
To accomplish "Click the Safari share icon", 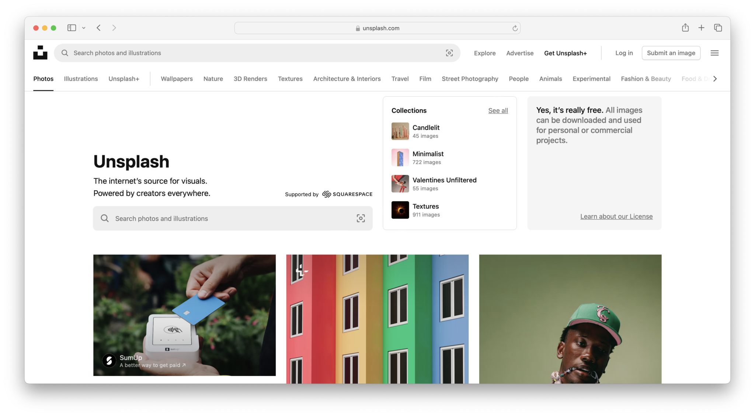I will click(x=685, y=28).
